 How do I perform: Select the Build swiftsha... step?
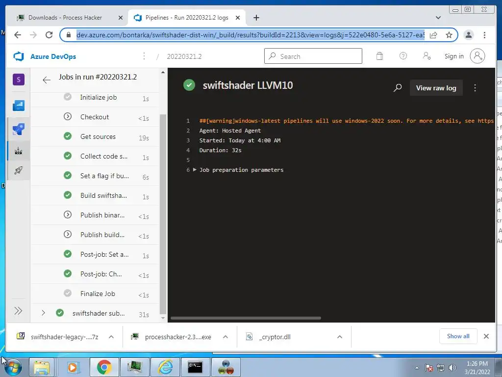(x=95, y=195)
